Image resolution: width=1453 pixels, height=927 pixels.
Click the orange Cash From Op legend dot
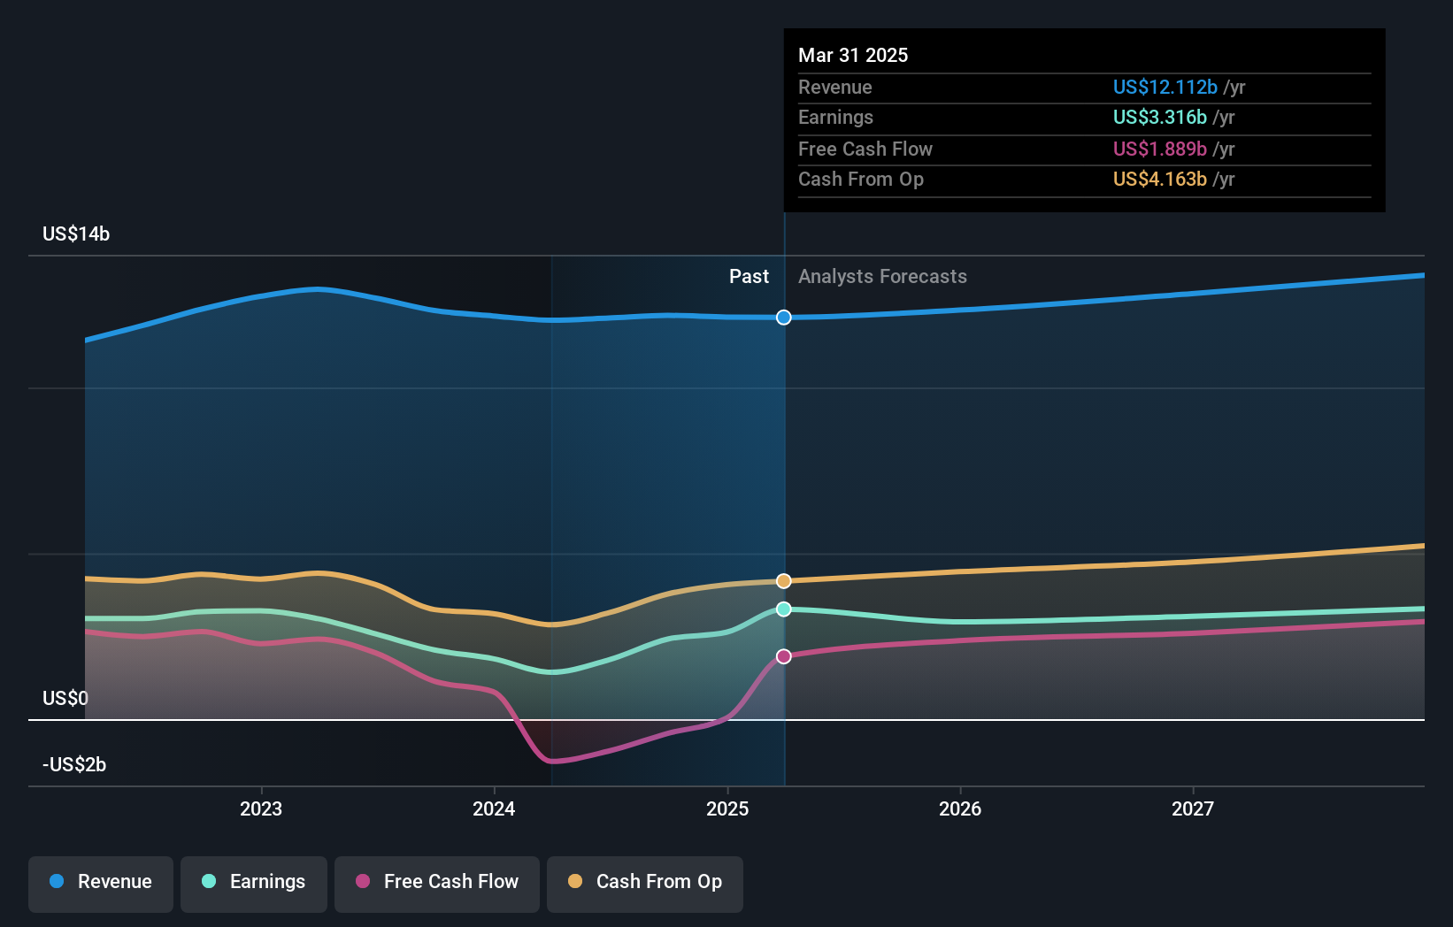click(x=575, y=882)
